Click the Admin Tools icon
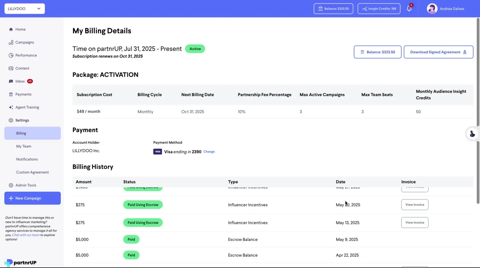Screen dimensions: 480x268 click(11, 185)
